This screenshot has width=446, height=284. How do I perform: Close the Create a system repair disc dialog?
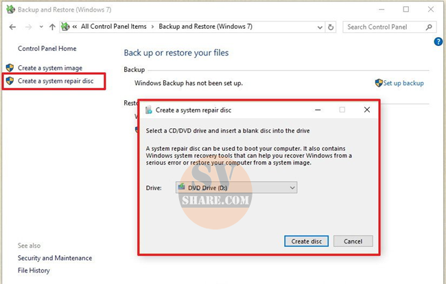click(367, 110)
